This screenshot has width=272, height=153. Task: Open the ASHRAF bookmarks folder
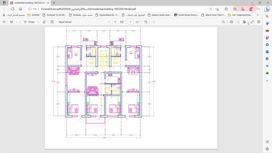click(34, 15)
